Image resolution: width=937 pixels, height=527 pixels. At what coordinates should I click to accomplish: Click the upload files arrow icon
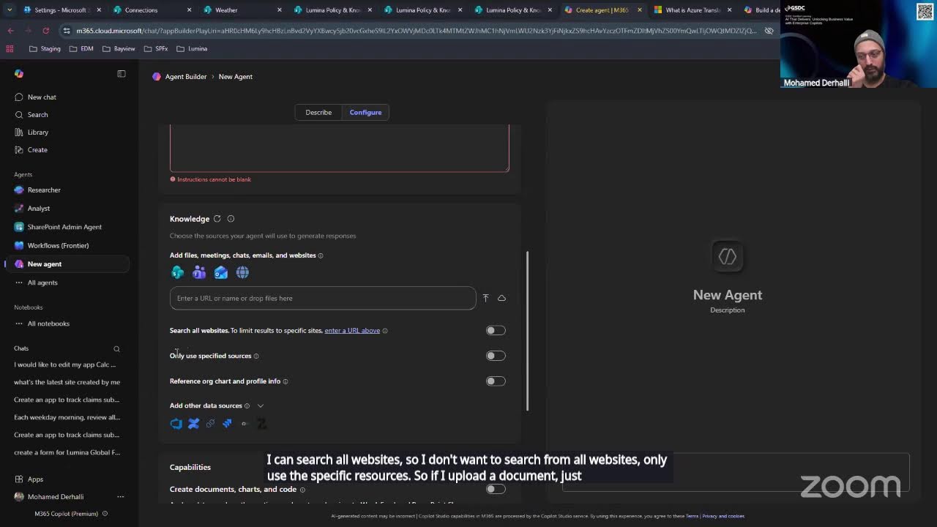point(485,298)
